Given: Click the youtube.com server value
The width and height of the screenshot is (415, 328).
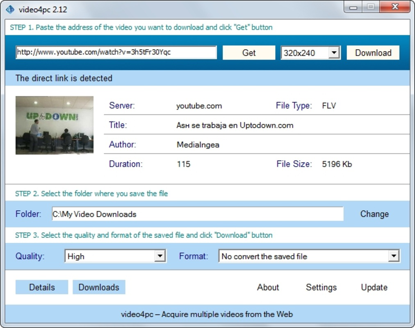Looking at the screenshot, I should pyautogui.click(x=199, y=106).
